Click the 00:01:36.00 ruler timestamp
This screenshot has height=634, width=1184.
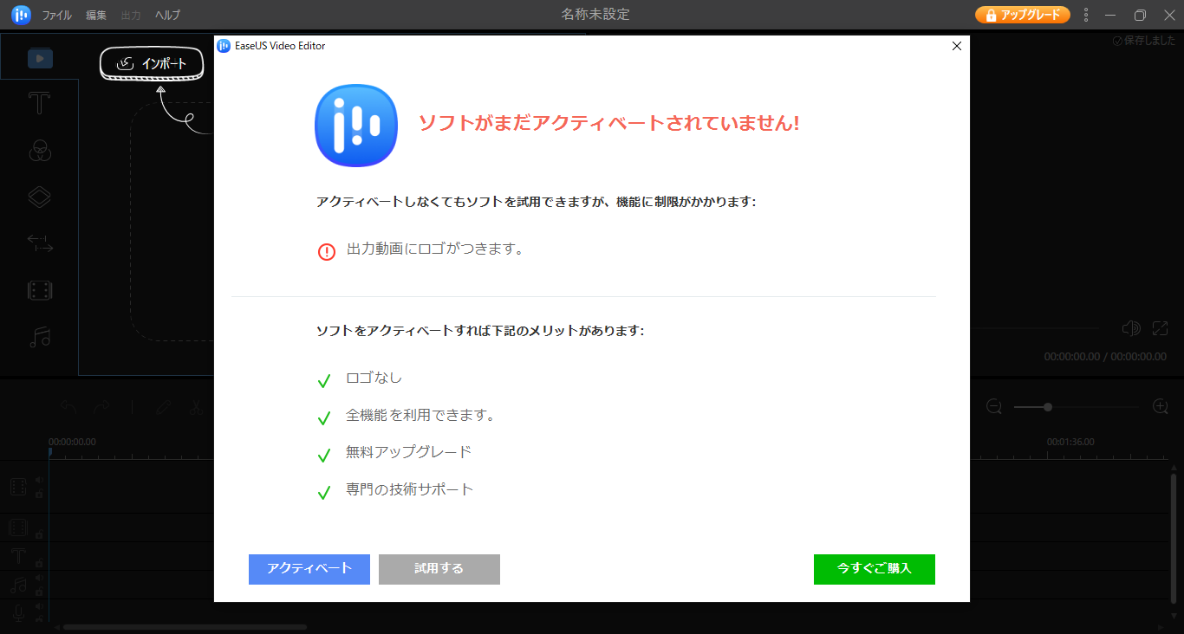tap(1070, 442)
